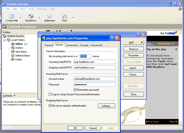184x133 pixels.
Task: Open the File menu
Action: point(8,9)
